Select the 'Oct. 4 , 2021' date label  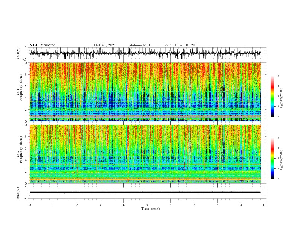click(x=105, y=45)
